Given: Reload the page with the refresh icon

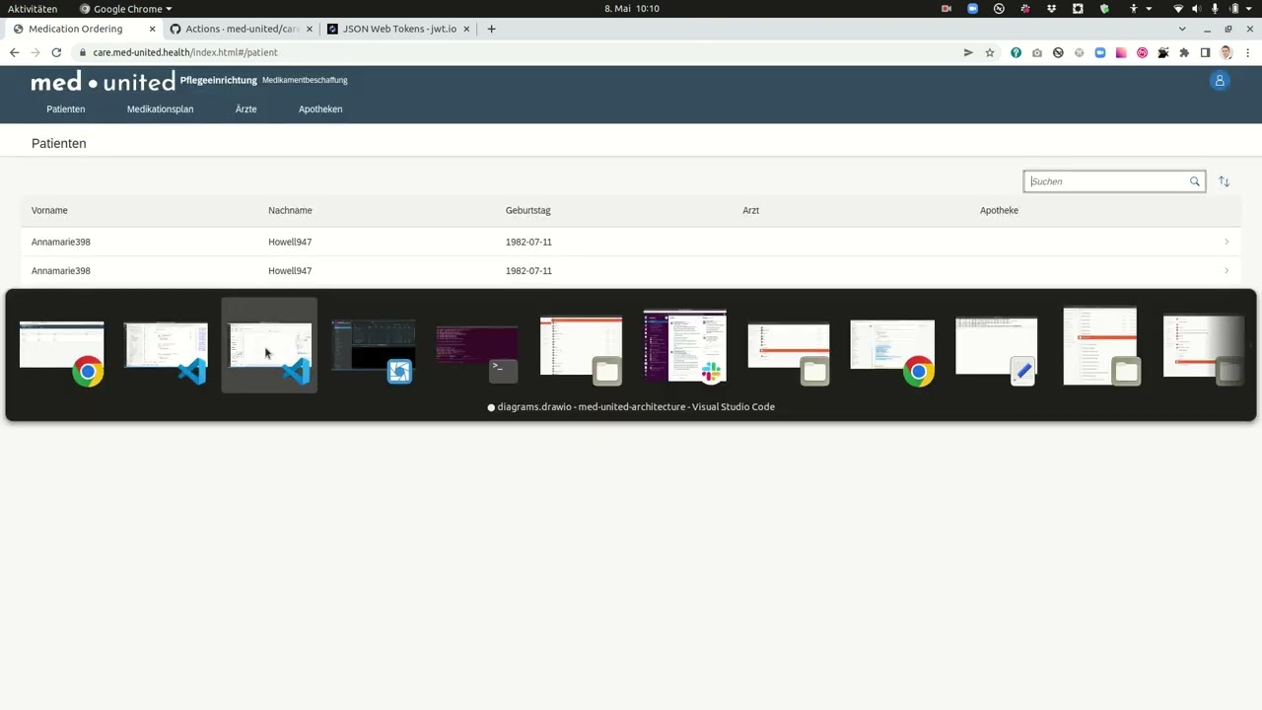Looking at the screenshot, I should coord(56,52).
